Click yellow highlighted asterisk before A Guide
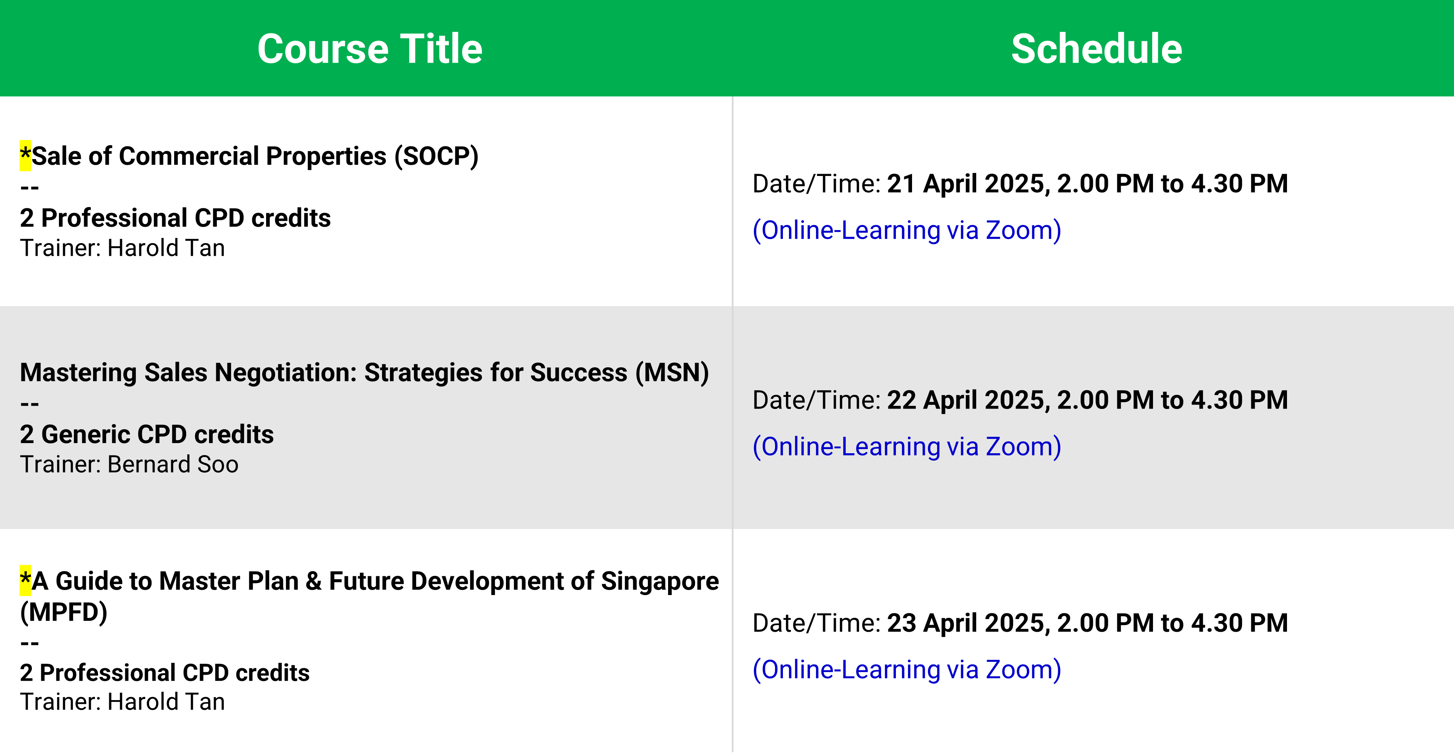This screenshot has height=753, width=1454. pyautogui.click(x=26, y=580)
